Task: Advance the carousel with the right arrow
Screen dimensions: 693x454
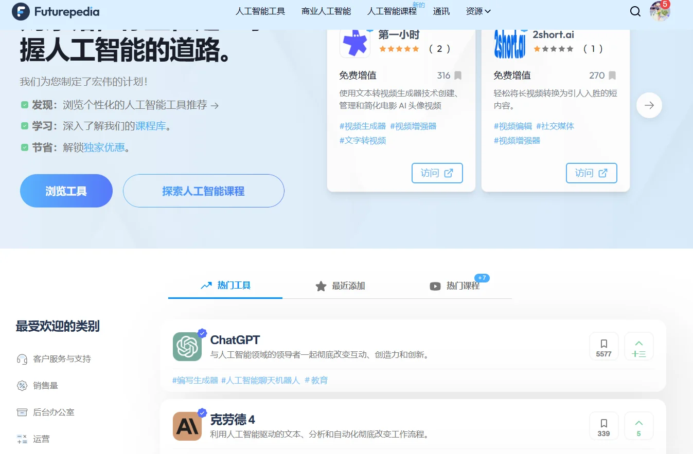Action: tap(649, 105)
